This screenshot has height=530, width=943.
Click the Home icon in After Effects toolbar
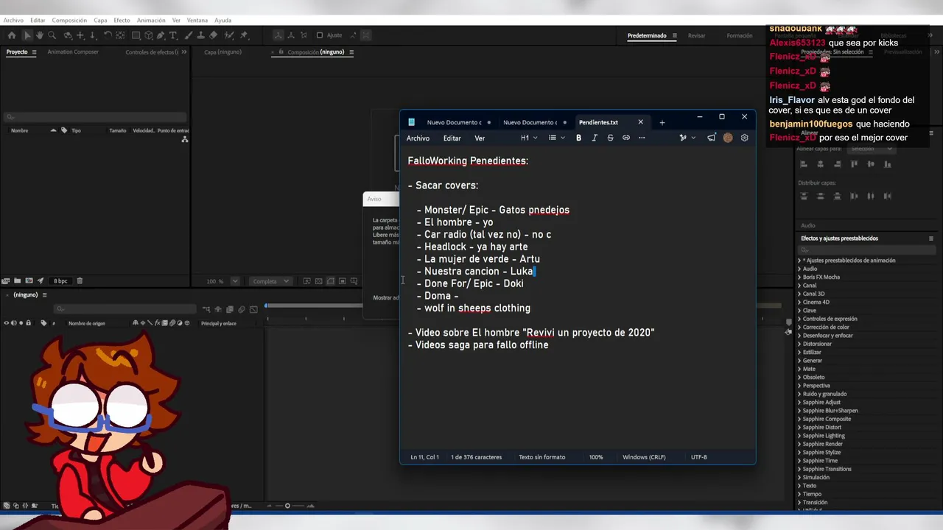(x=12, y=35)
